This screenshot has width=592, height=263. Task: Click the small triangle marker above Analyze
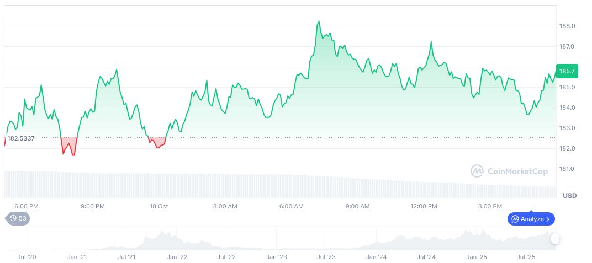[x=531, y=211]
